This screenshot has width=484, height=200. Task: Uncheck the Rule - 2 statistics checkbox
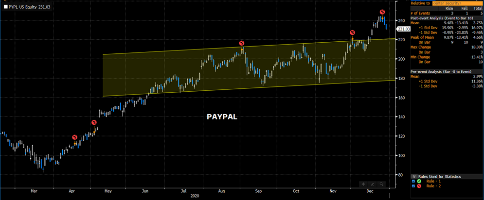click(x=413, y=186)
